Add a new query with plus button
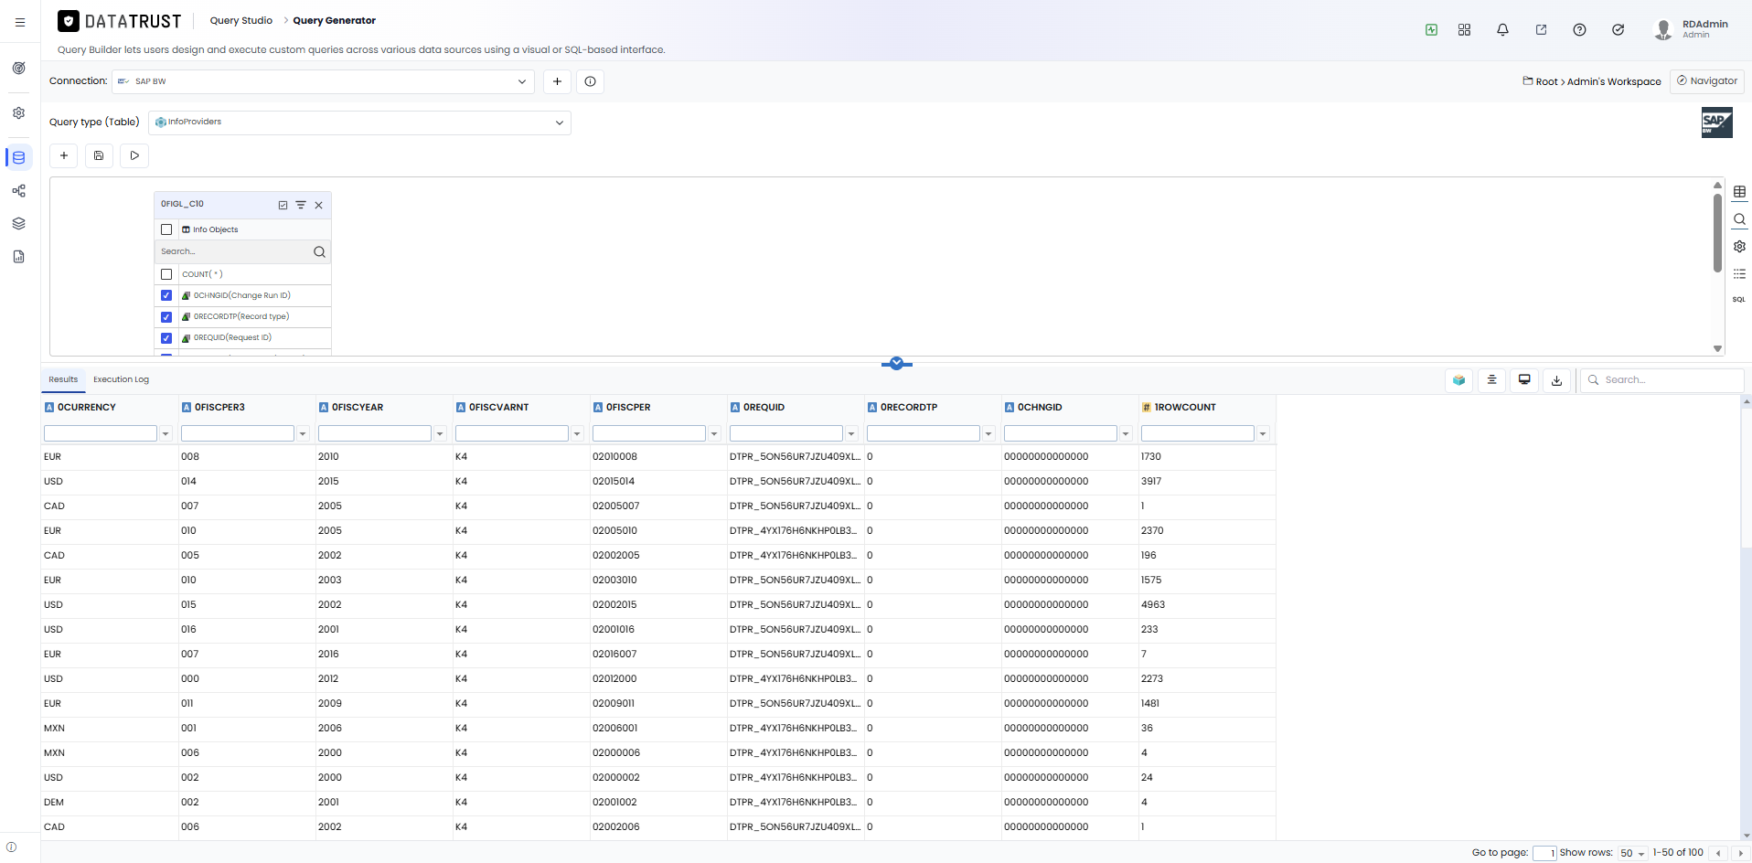 click(x=64, y=155)
